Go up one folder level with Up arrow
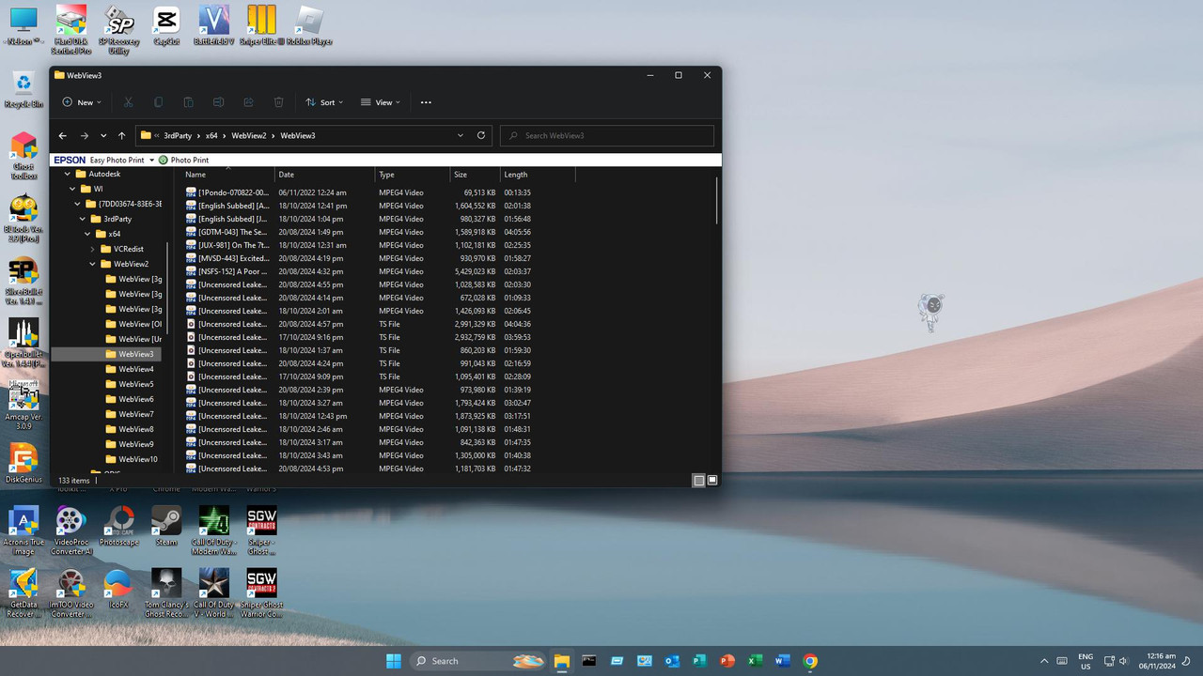Viewport: 1203px width, 676px height. pyautogui.click(x=121, y=135)
